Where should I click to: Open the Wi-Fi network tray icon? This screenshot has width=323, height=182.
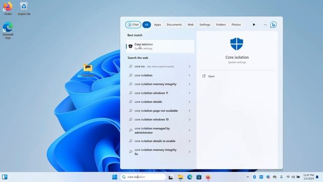click(x=288, y=177)
